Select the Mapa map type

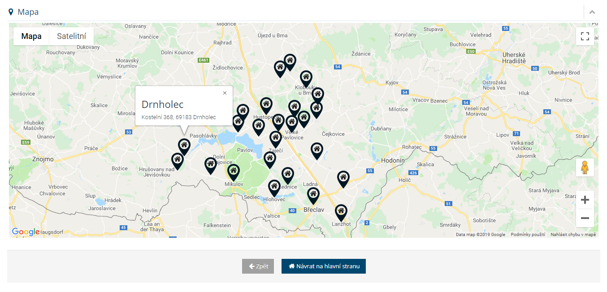pos(31,36)
